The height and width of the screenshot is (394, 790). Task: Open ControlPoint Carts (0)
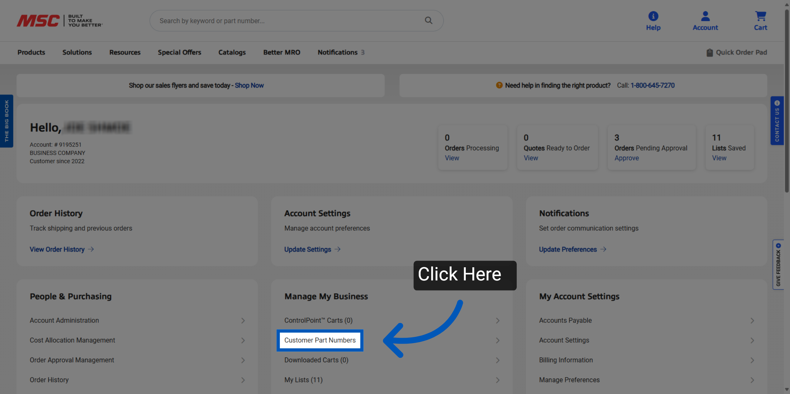pyautogui.click(x=318, y=320)
